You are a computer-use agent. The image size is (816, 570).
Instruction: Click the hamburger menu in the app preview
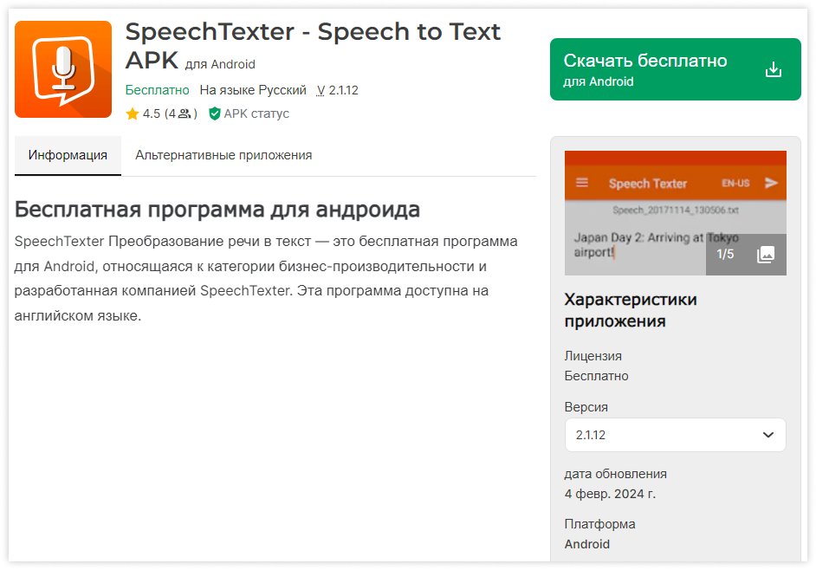[x=580, y=183]
